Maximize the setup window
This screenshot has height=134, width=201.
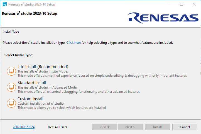pos(182,4)
